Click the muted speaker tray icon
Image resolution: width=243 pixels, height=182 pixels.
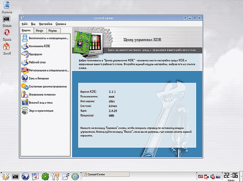tap(212, 176)
